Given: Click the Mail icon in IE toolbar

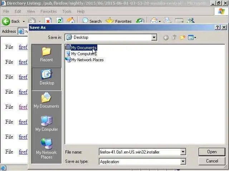Looking at the screenshot, I should pyautogui.click(x=154, y=21).
